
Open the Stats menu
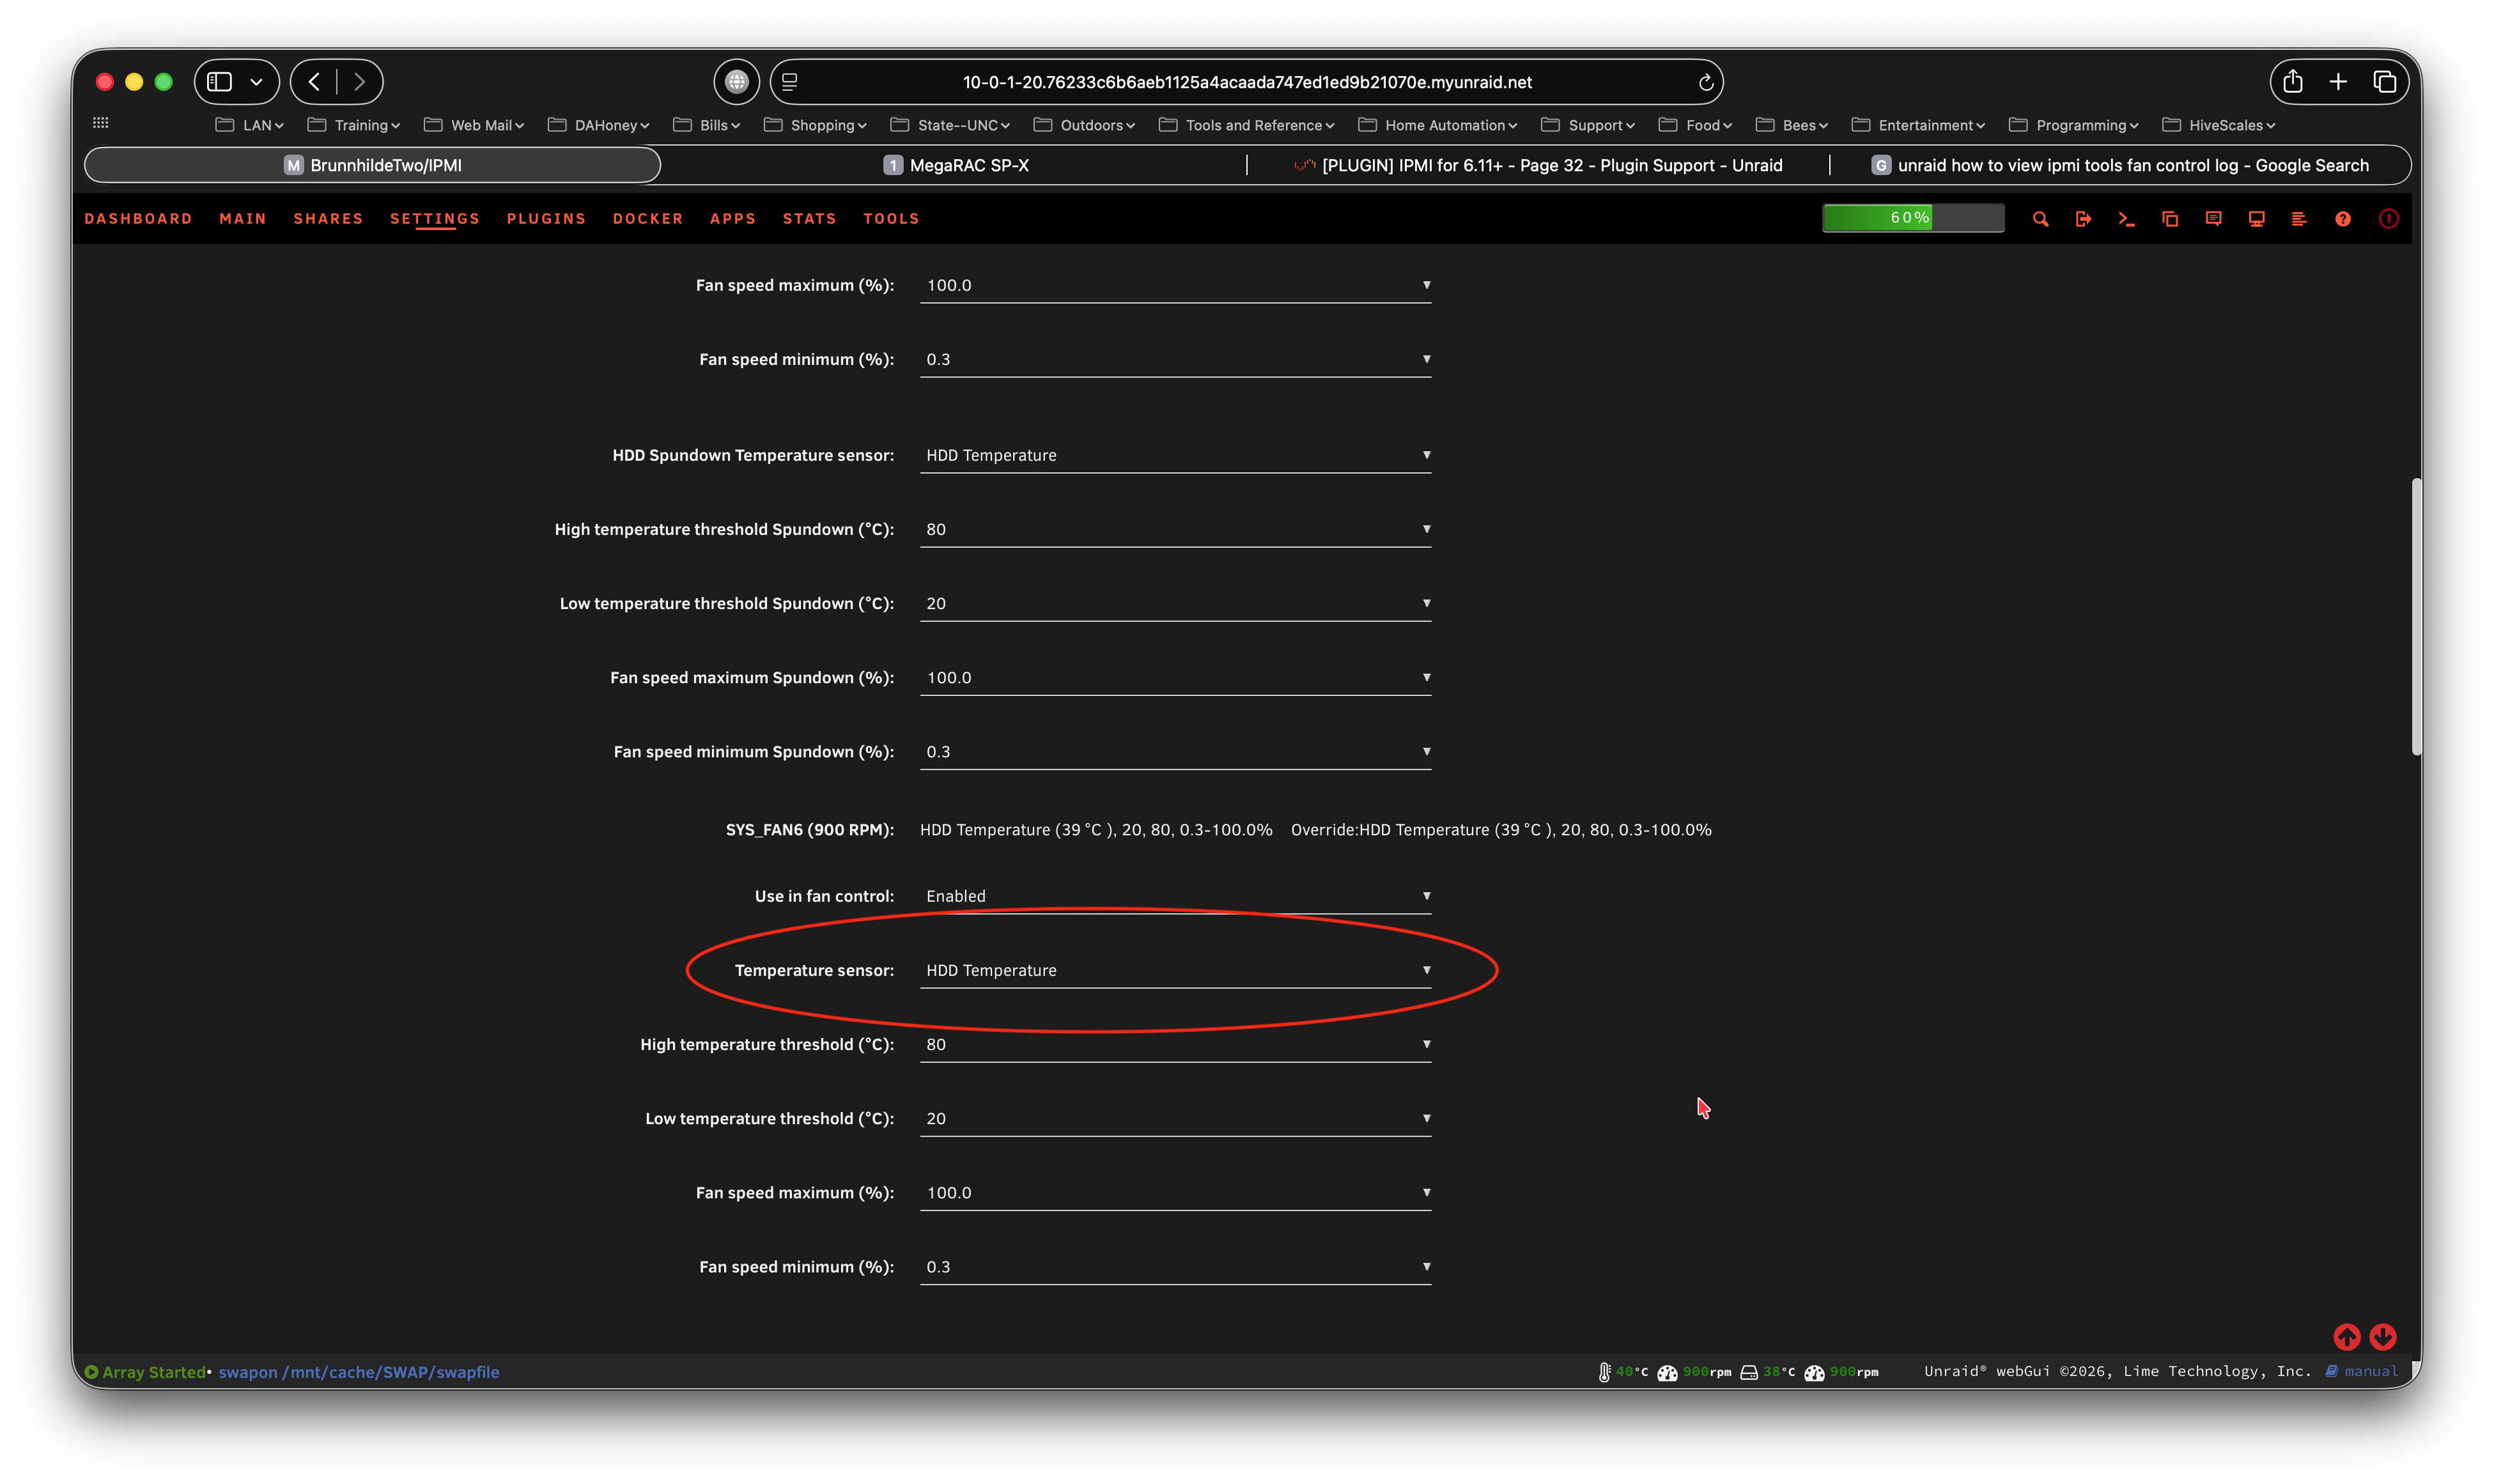(809, 219)
